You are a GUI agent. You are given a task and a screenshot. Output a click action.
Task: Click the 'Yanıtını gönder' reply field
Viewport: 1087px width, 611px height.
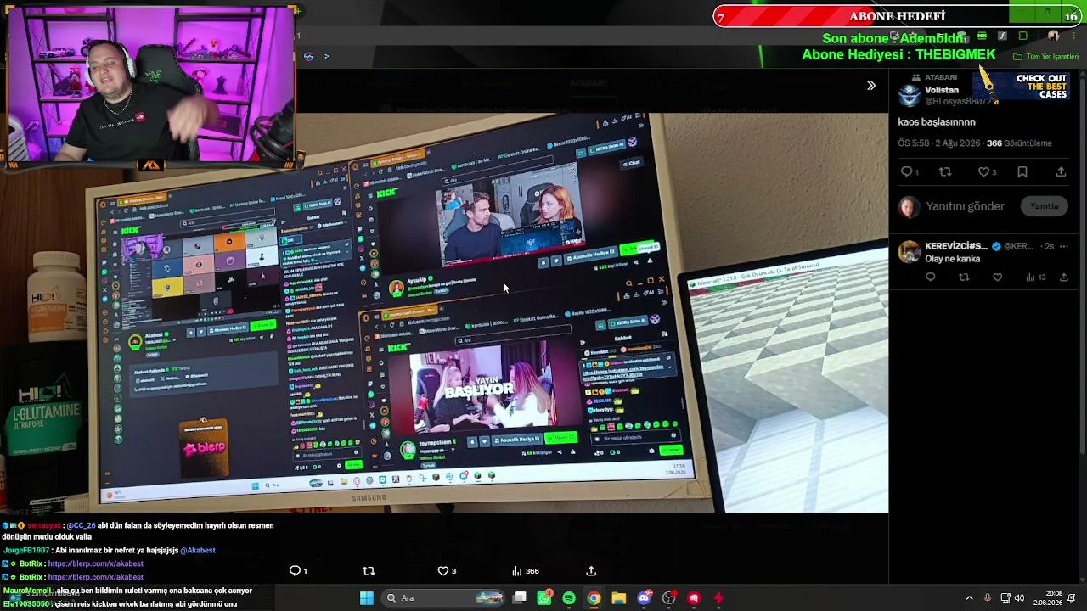(965, 206)
